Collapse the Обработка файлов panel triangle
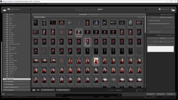178x100 pixels. tap(174, 14)
